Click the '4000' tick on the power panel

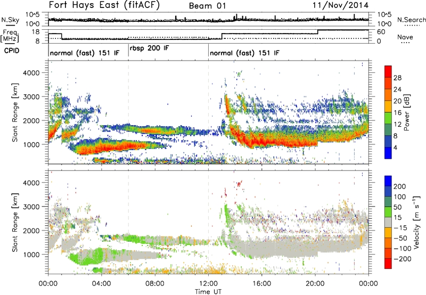31,73
